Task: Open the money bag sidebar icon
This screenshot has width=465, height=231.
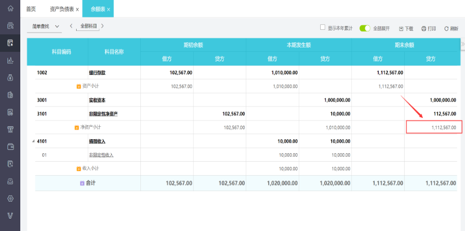Action: point(10,77)
